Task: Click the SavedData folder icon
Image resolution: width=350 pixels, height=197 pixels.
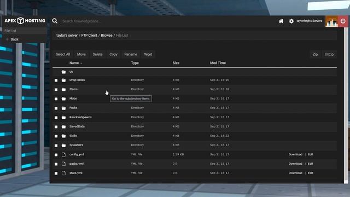Action: [x=63, y=126]
